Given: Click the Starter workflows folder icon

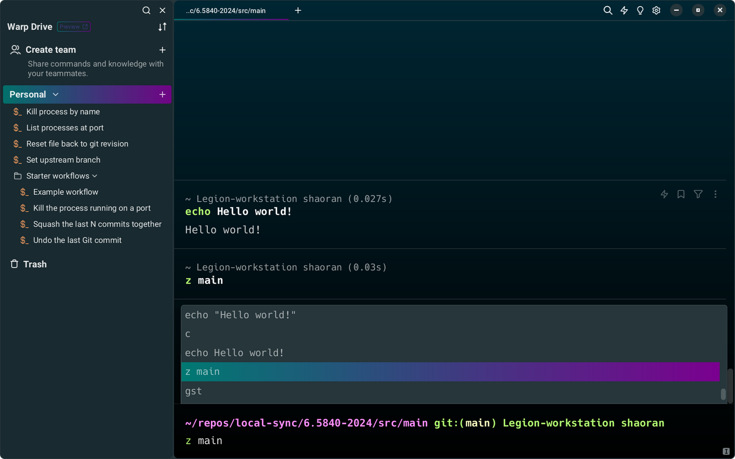Looking at the screenshot, I should [18, 176].
